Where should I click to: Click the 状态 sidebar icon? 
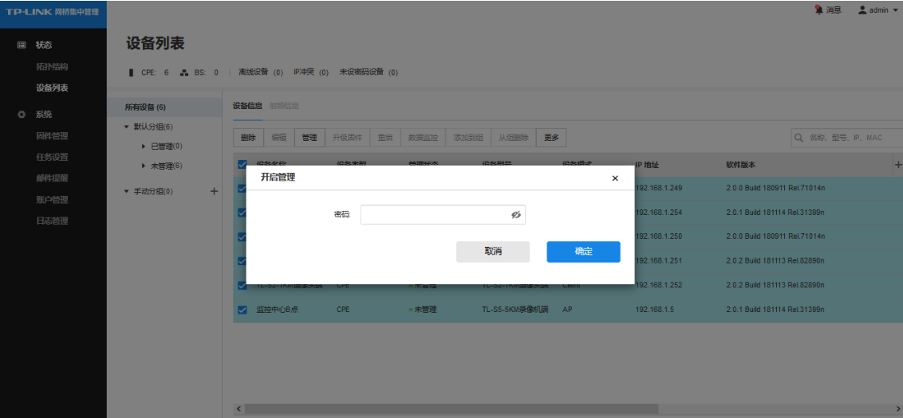(22, 45)
